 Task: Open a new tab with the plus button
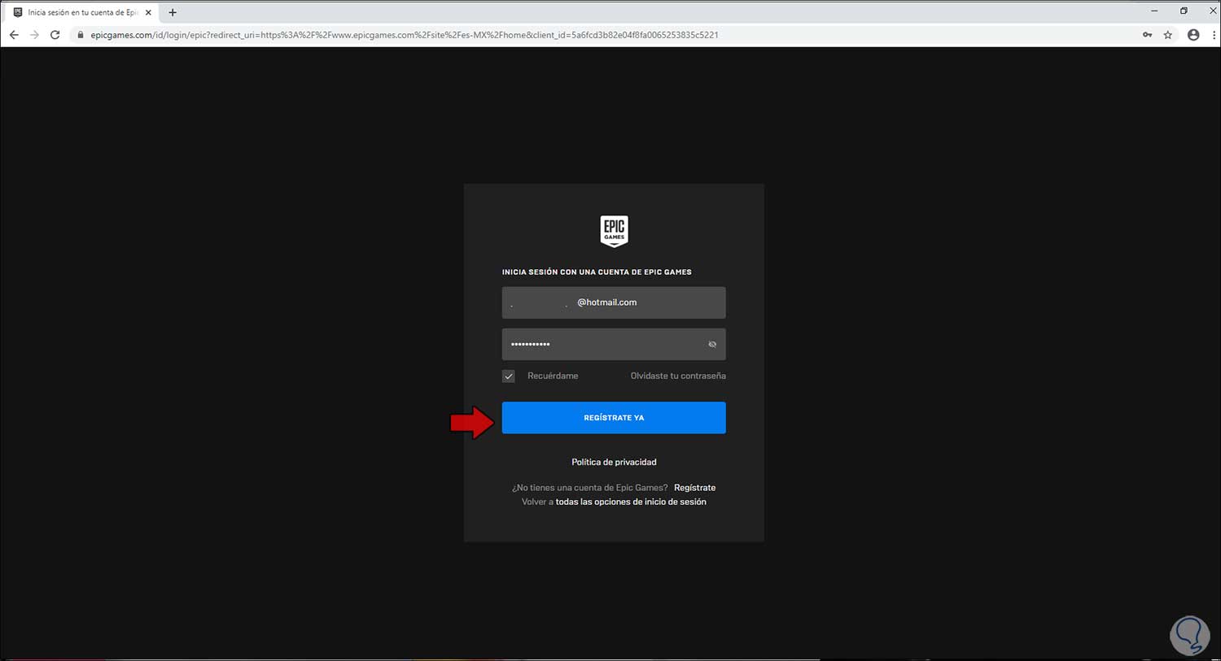click(173, 12)
